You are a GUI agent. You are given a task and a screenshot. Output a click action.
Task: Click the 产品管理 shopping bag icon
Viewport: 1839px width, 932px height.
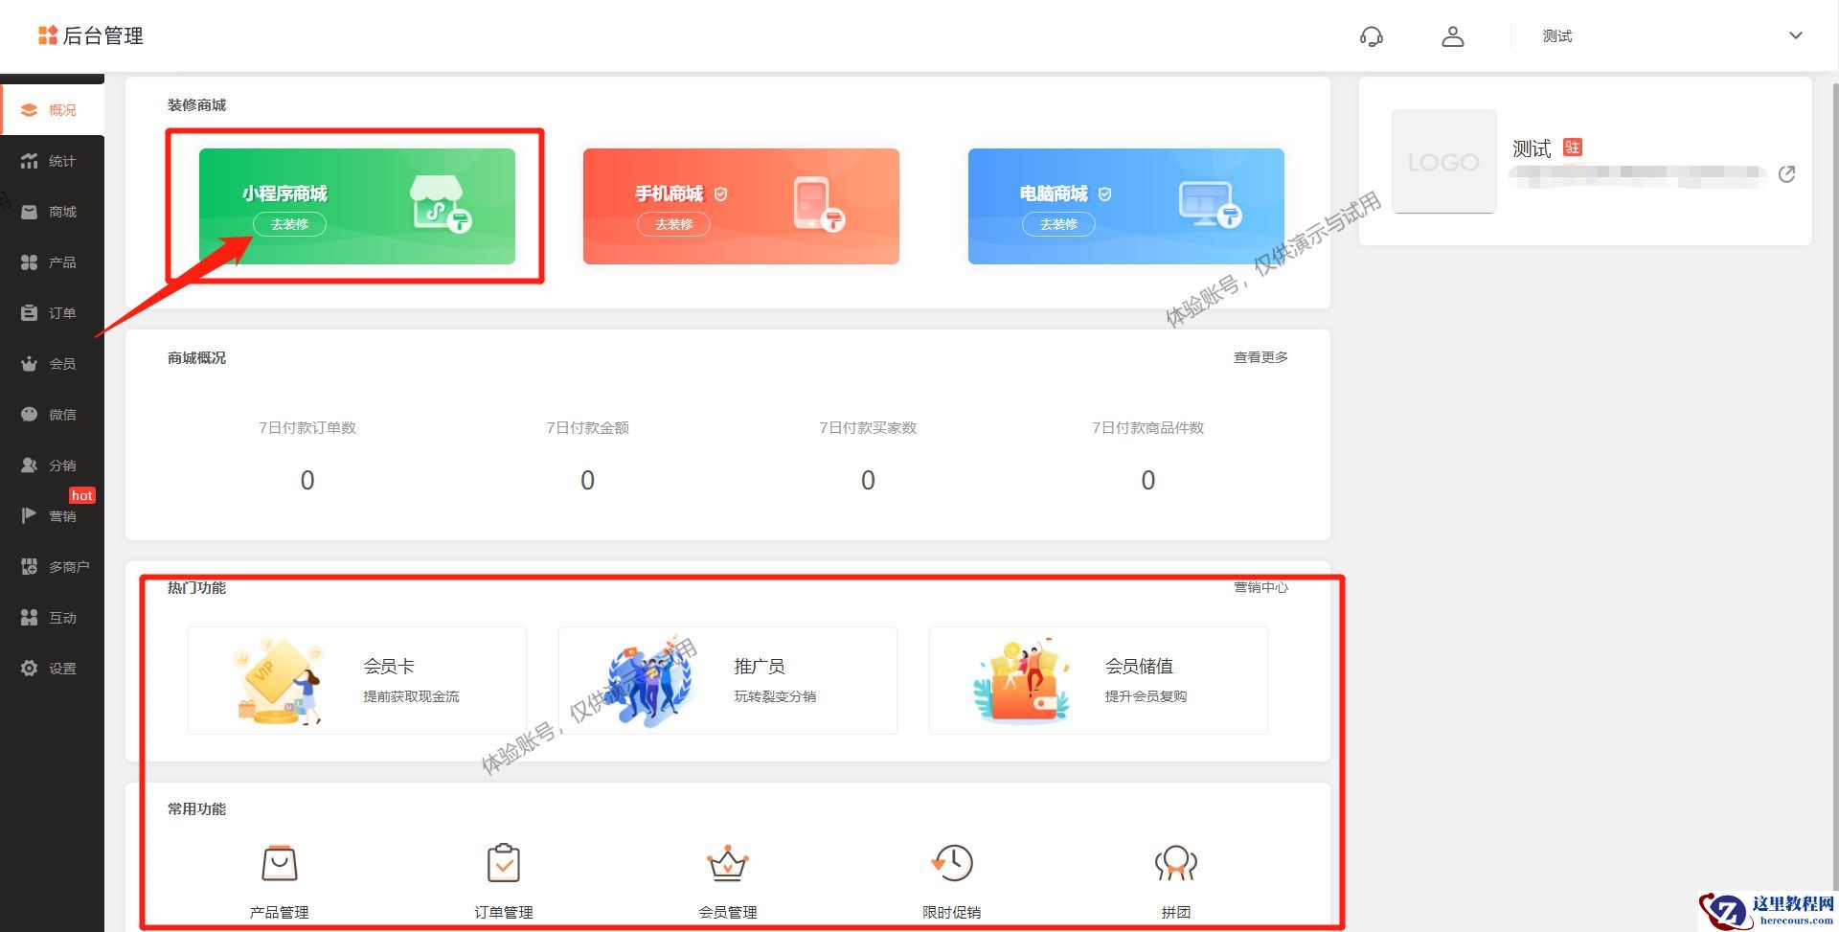pyautogui.click(x=279, y=863)
